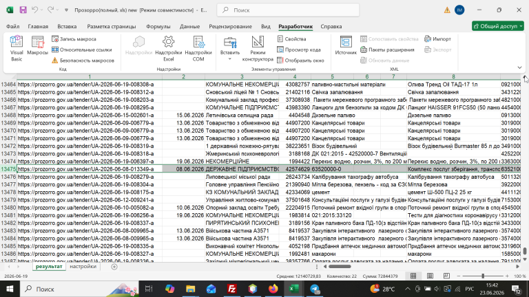Save the workbook with the diskette icon

pos(23,10)
